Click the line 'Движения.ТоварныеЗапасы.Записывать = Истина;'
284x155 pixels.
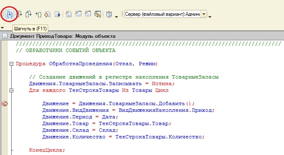click(x=102, y=84)
